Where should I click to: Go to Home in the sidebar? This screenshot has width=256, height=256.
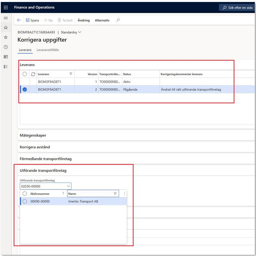click(6, 28)
